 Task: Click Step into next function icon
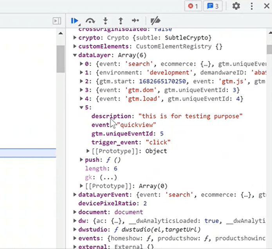tap(105, 21)
